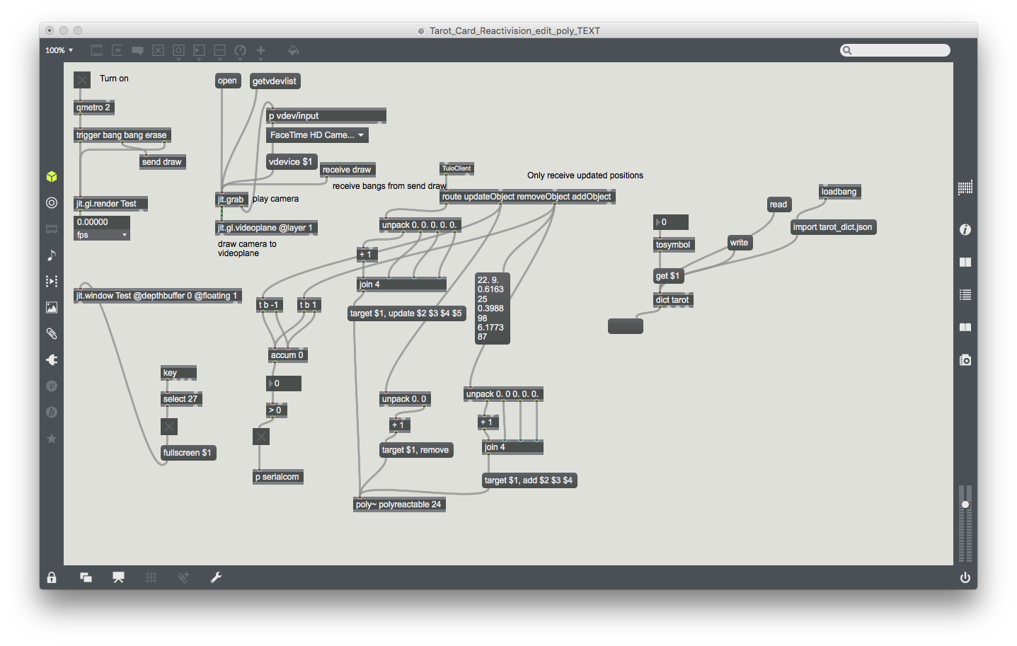Viewport: 1017px width, 646px height.
Task: Open the plus add-more palette in toolbar
Action: click(x=260, y=50)
